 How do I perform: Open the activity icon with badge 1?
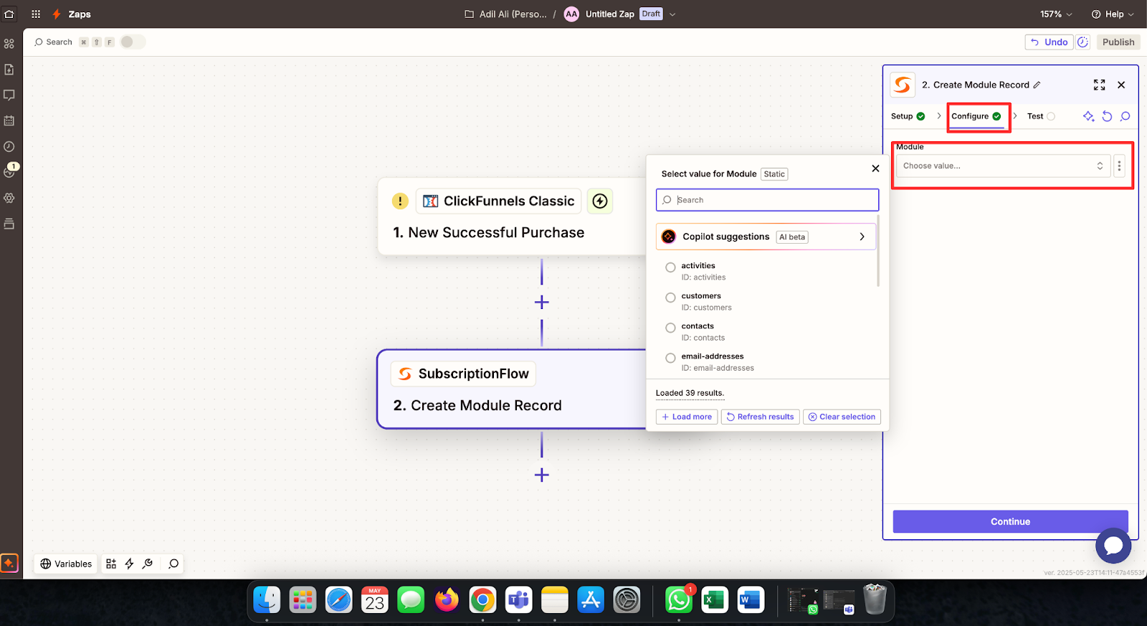point(11,171)
